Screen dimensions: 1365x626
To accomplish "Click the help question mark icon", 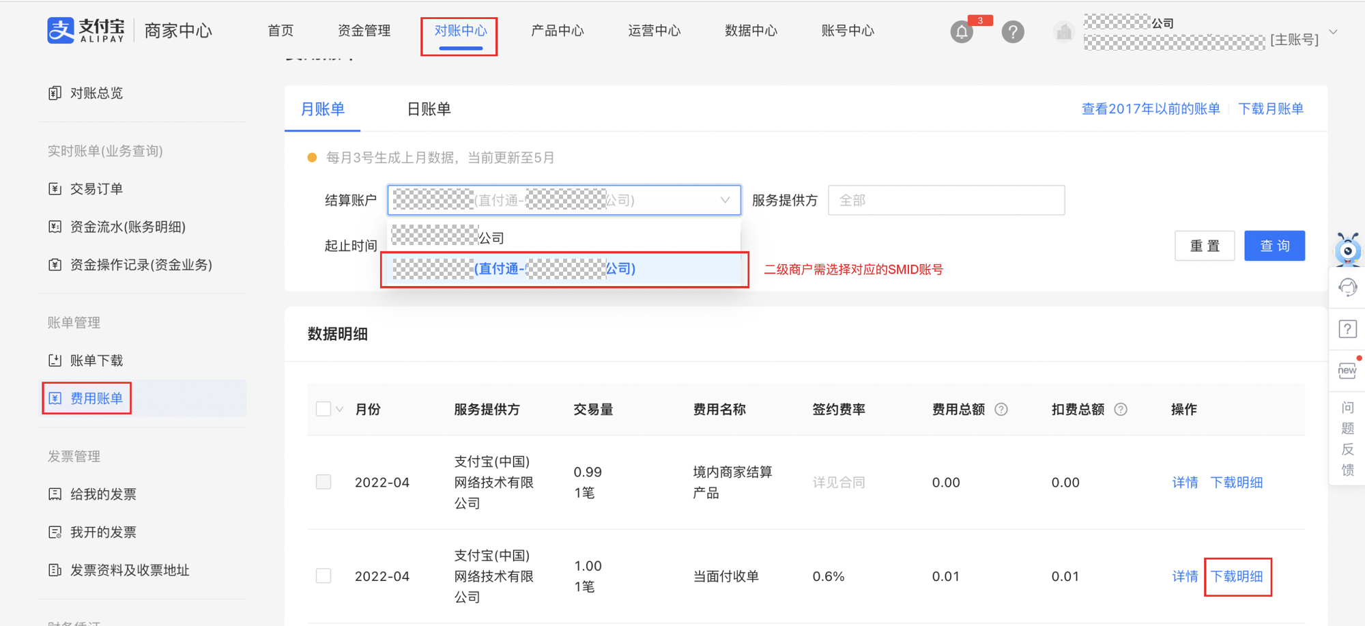I will [1013, 31].
